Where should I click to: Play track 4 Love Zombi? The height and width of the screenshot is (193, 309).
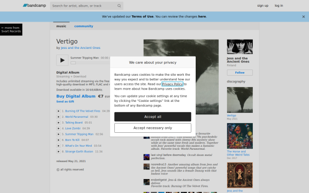[58, 128]
